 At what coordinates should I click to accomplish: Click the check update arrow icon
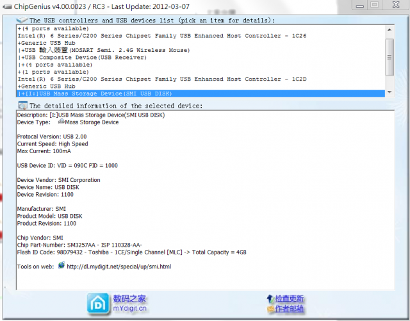270,298
